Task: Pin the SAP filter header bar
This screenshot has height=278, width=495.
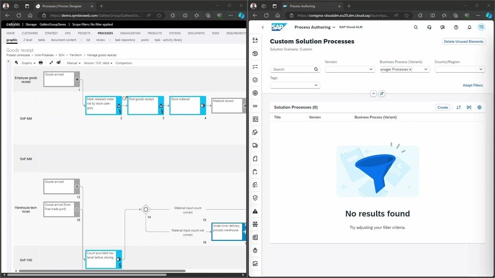Action: (x=382, y=93)
